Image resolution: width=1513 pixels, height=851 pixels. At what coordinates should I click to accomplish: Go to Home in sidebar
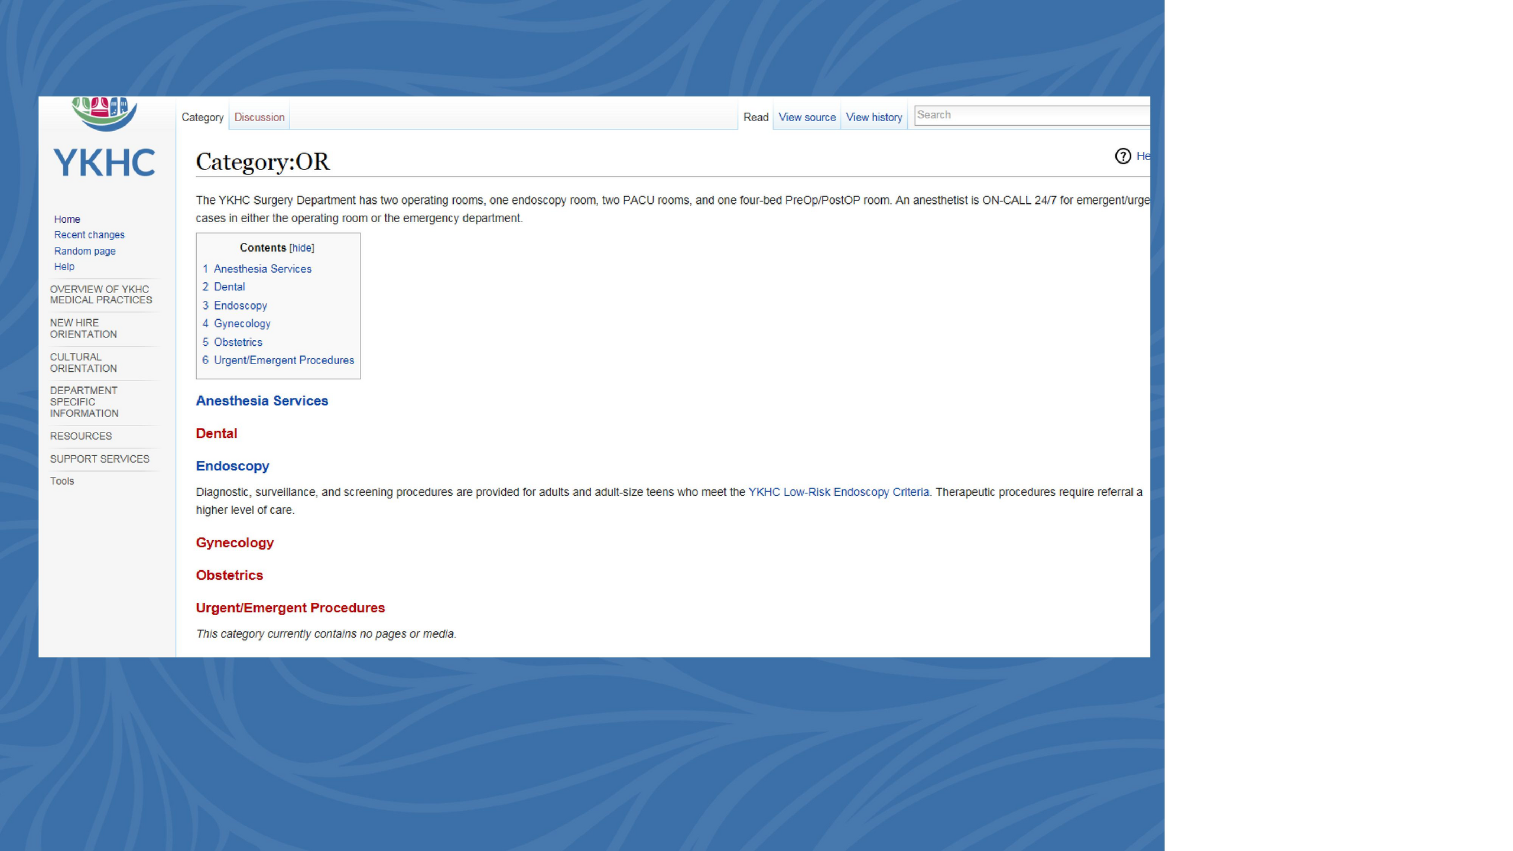click(67, 219)
